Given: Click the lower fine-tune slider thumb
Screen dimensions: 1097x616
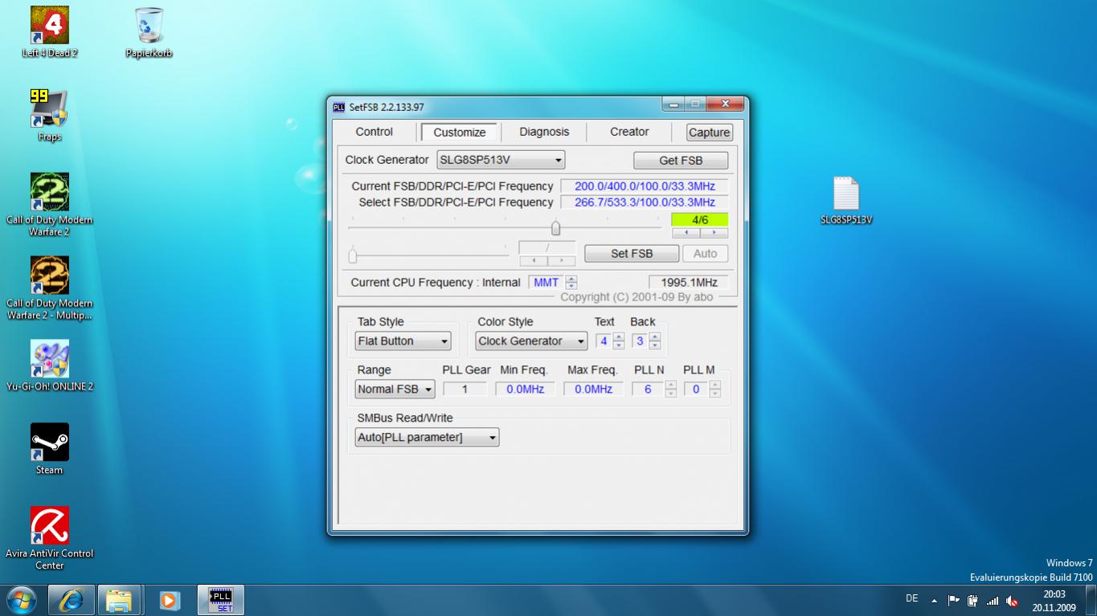Looking at the screenshot, I should tap(353, 256).
